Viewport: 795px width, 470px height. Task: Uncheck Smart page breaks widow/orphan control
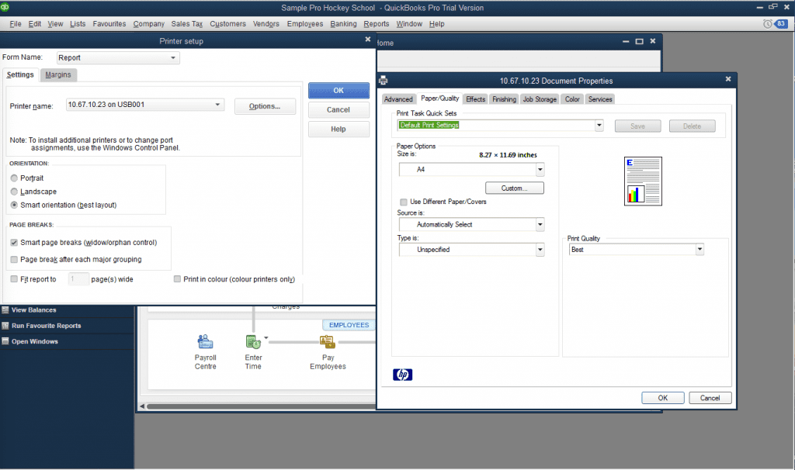tap(12, 241)
